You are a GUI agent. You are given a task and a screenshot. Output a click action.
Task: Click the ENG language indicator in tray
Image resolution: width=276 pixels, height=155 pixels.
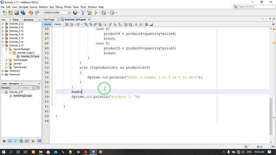click(x=249, y=152)
